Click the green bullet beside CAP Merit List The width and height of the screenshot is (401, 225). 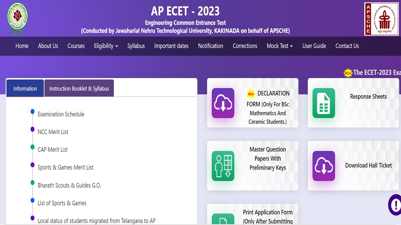click(x=32, y=147)
